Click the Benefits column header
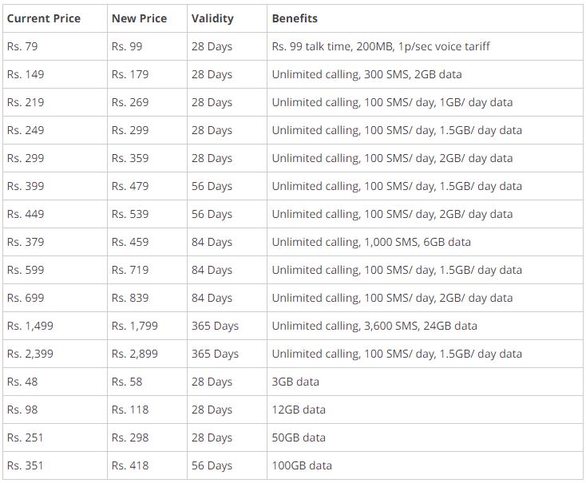The image size is (586, 483). coord(294,18)
